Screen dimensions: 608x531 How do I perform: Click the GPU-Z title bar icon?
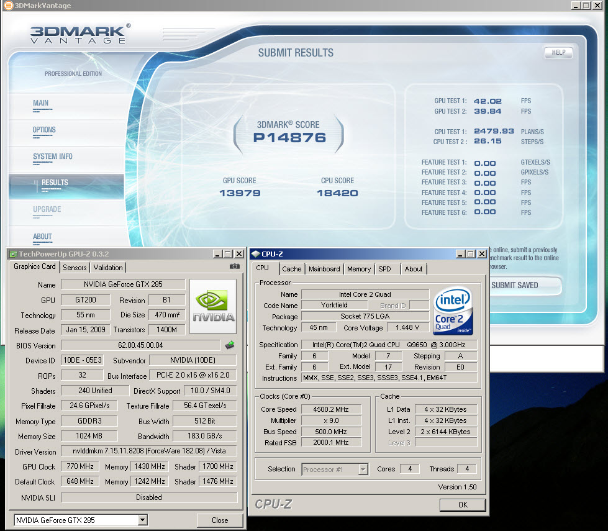tap(14, 254)
